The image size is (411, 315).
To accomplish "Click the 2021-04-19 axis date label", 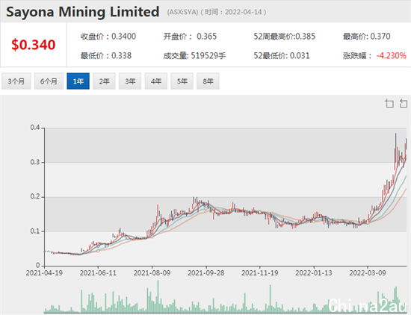I will [x=44, y=273].
